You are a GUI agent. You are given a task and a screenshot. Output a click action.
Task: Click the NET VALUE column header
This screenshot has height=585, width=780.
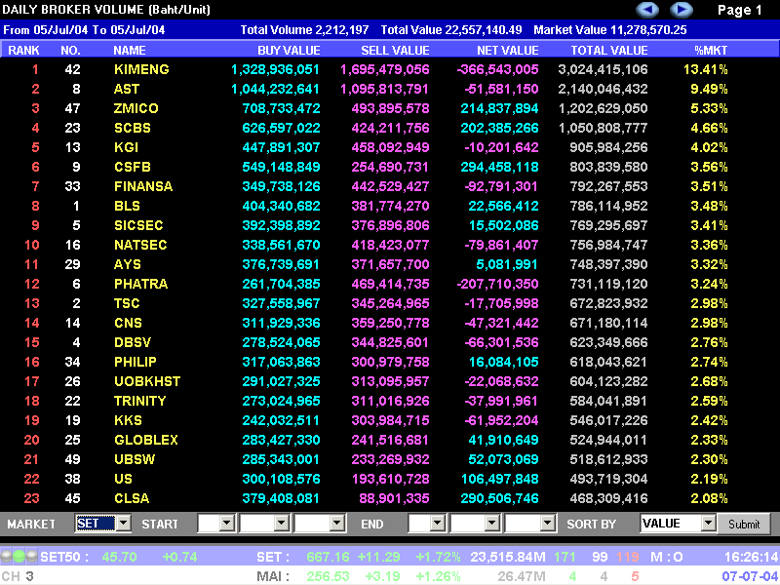507,51
